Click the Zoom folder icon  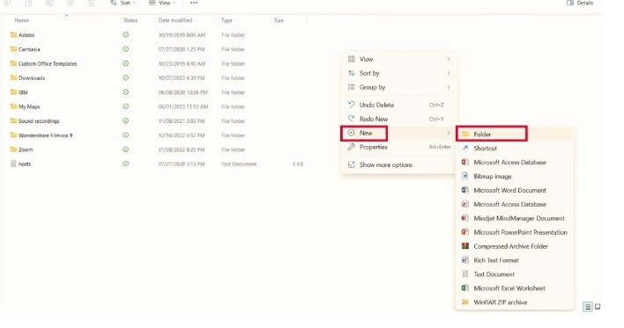pyautogui.click(x=13, y=149)
